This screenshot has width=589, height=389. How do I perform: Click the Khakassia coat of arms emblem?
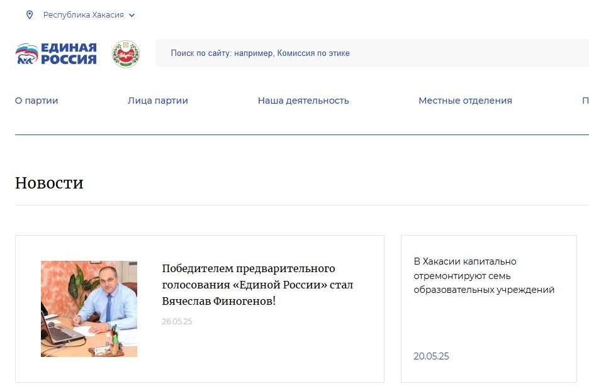[x=125, y=54]
